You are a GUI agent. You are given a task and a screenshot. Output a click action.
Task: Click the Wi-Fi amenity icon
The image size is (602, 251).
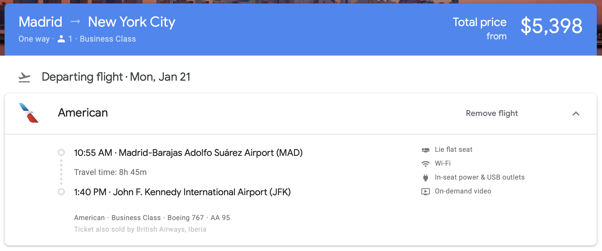(x=425, y=163)
